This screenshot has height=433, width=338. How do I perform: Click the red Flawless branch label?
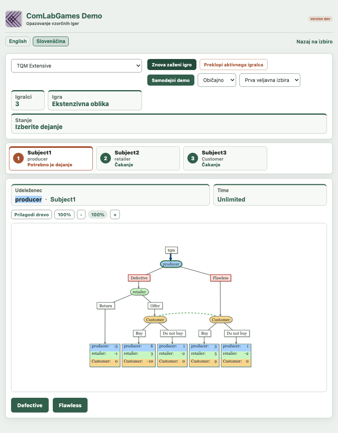click(221, 278)
